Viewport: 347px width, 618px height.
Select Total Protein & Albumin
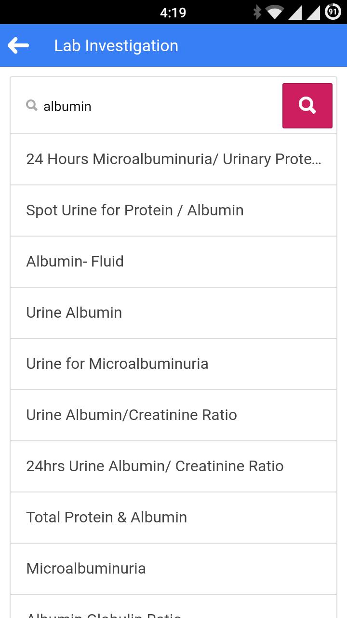point(173,518)
